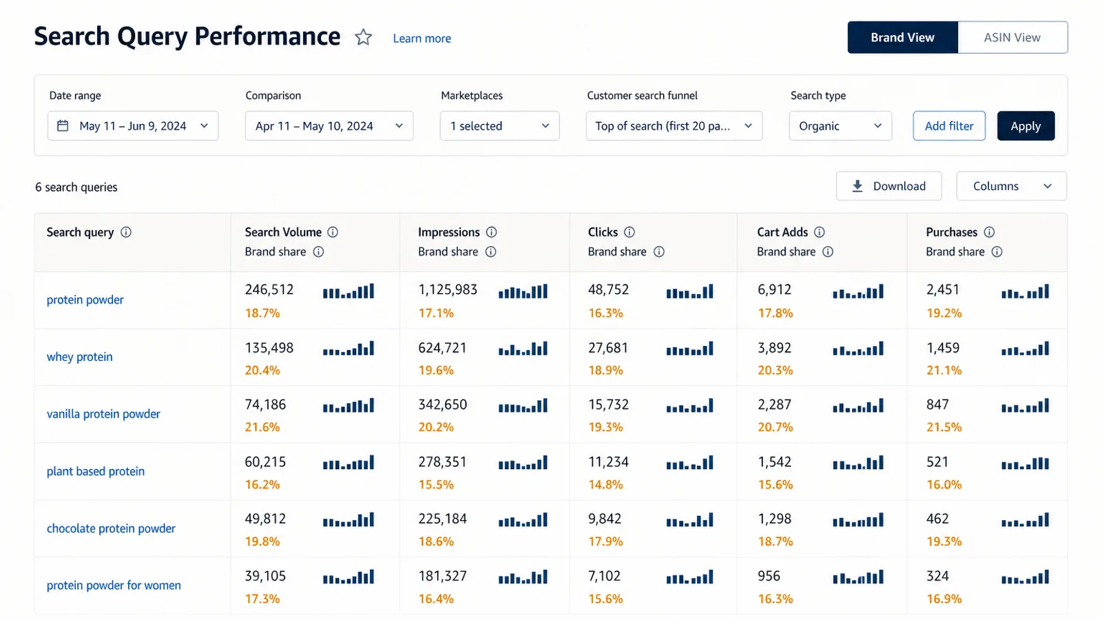The image size is (1102, 620).
Task: Click info icon beside Clicks header
Action: pyautogui.click(x=630, y=232)
